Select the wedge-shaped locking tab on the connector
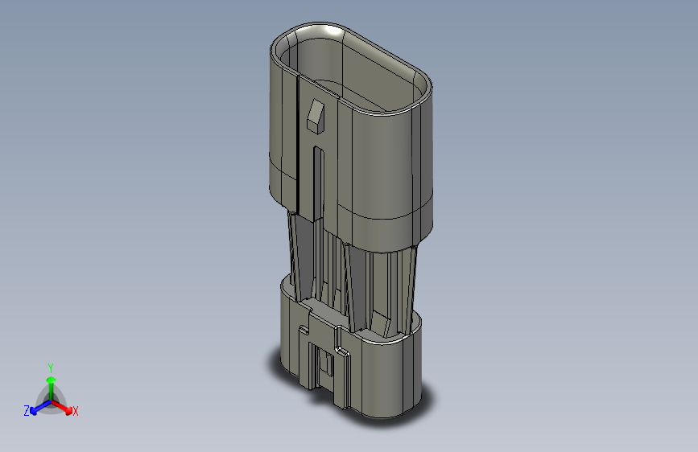Viewport: 698px width, 452px height. click(316, 116)
